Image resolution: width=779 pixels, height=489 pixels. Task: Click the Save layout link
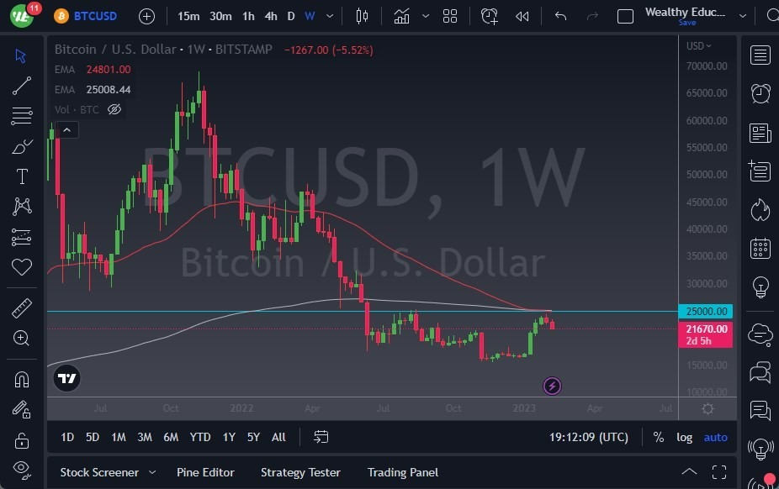[x=687, y=23]
